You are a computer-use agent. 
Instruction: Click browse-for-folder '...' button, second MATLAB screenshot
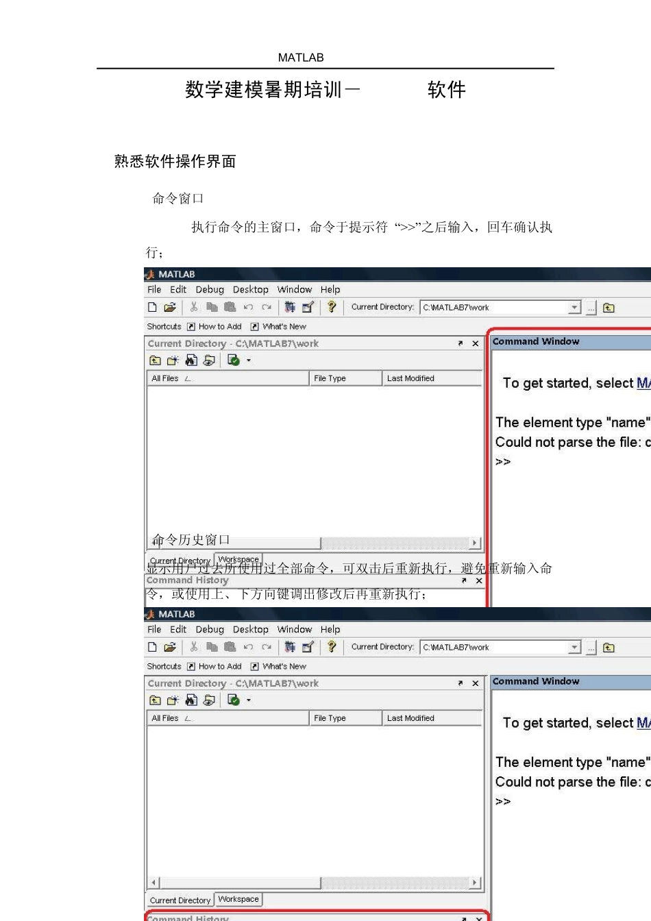click(x=591, y=648)
